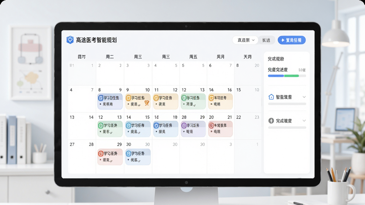Open the blue task card on the 30th
The image size is (365, 205).
pyautogui.click(x=138, y=157)
